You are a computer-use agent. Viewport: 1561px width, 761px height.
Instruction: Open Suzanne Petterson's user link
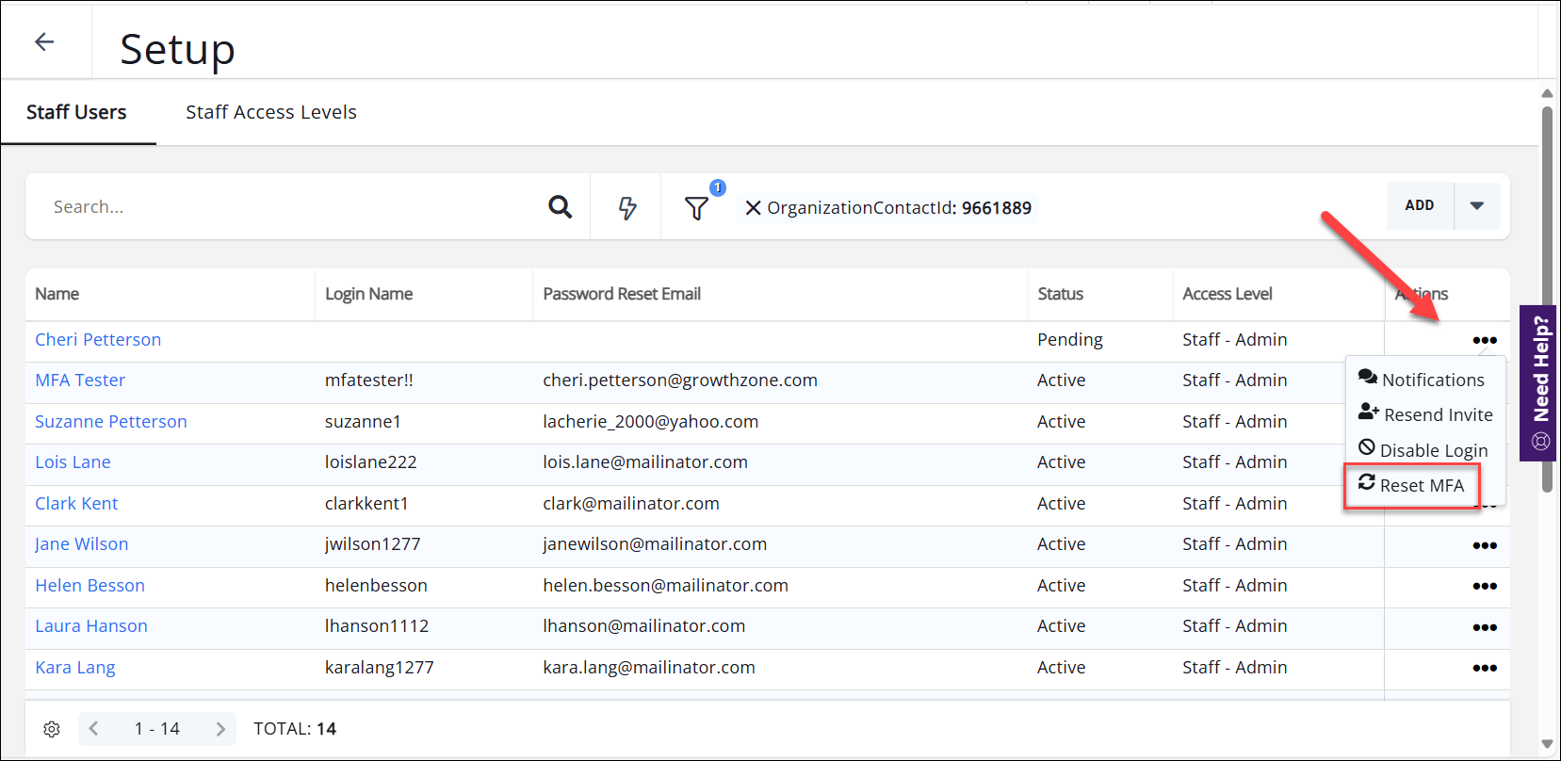(111, 421)
